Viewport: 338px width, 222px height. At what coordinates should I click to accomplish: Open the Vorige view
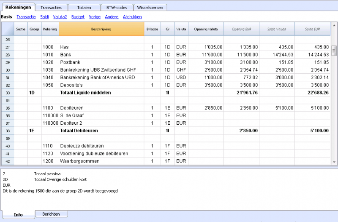point(95,17)
